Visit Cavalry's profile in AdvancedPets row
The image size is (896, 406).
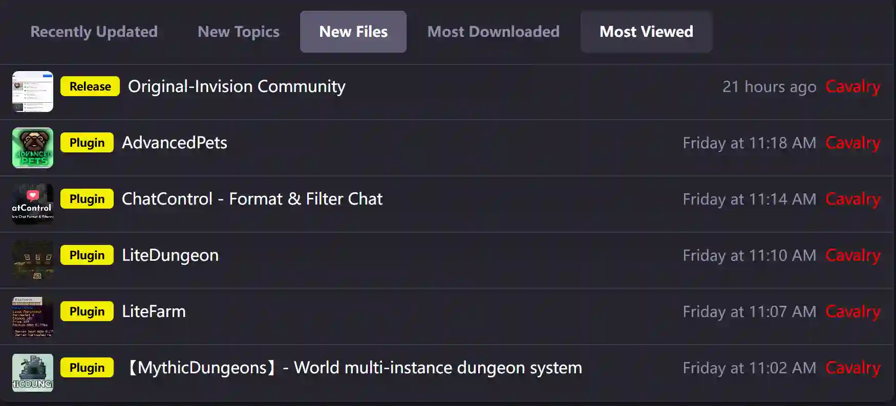pyautogui.click(x=853, y=143)
